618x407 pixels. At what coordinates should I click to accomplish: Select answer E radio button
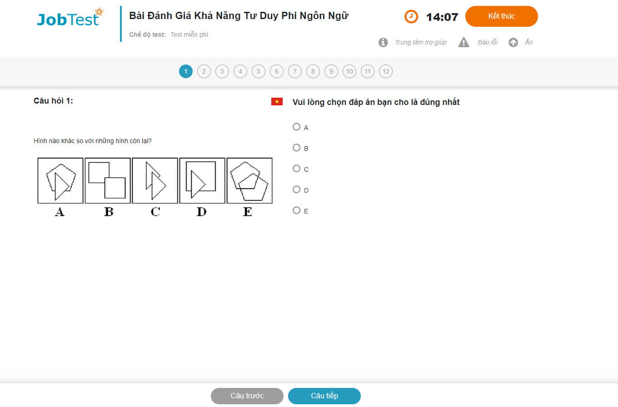[297, 210]
